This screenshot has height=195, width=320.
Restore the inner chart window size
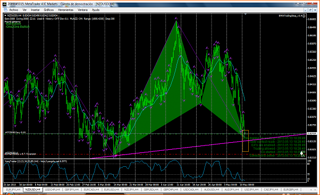(310, 10)
